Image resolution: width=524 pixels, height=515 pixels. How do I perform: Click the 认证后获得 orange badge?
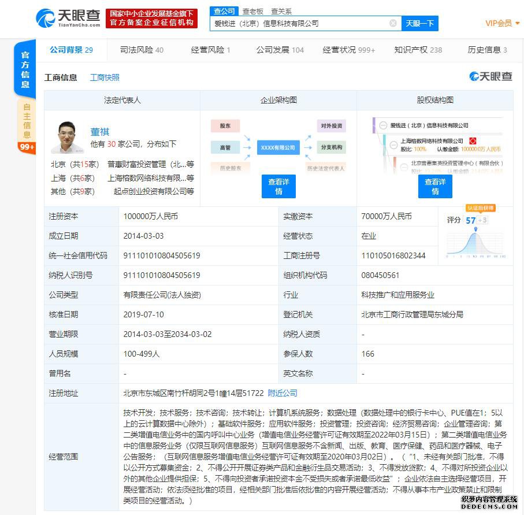coord(480,208)
